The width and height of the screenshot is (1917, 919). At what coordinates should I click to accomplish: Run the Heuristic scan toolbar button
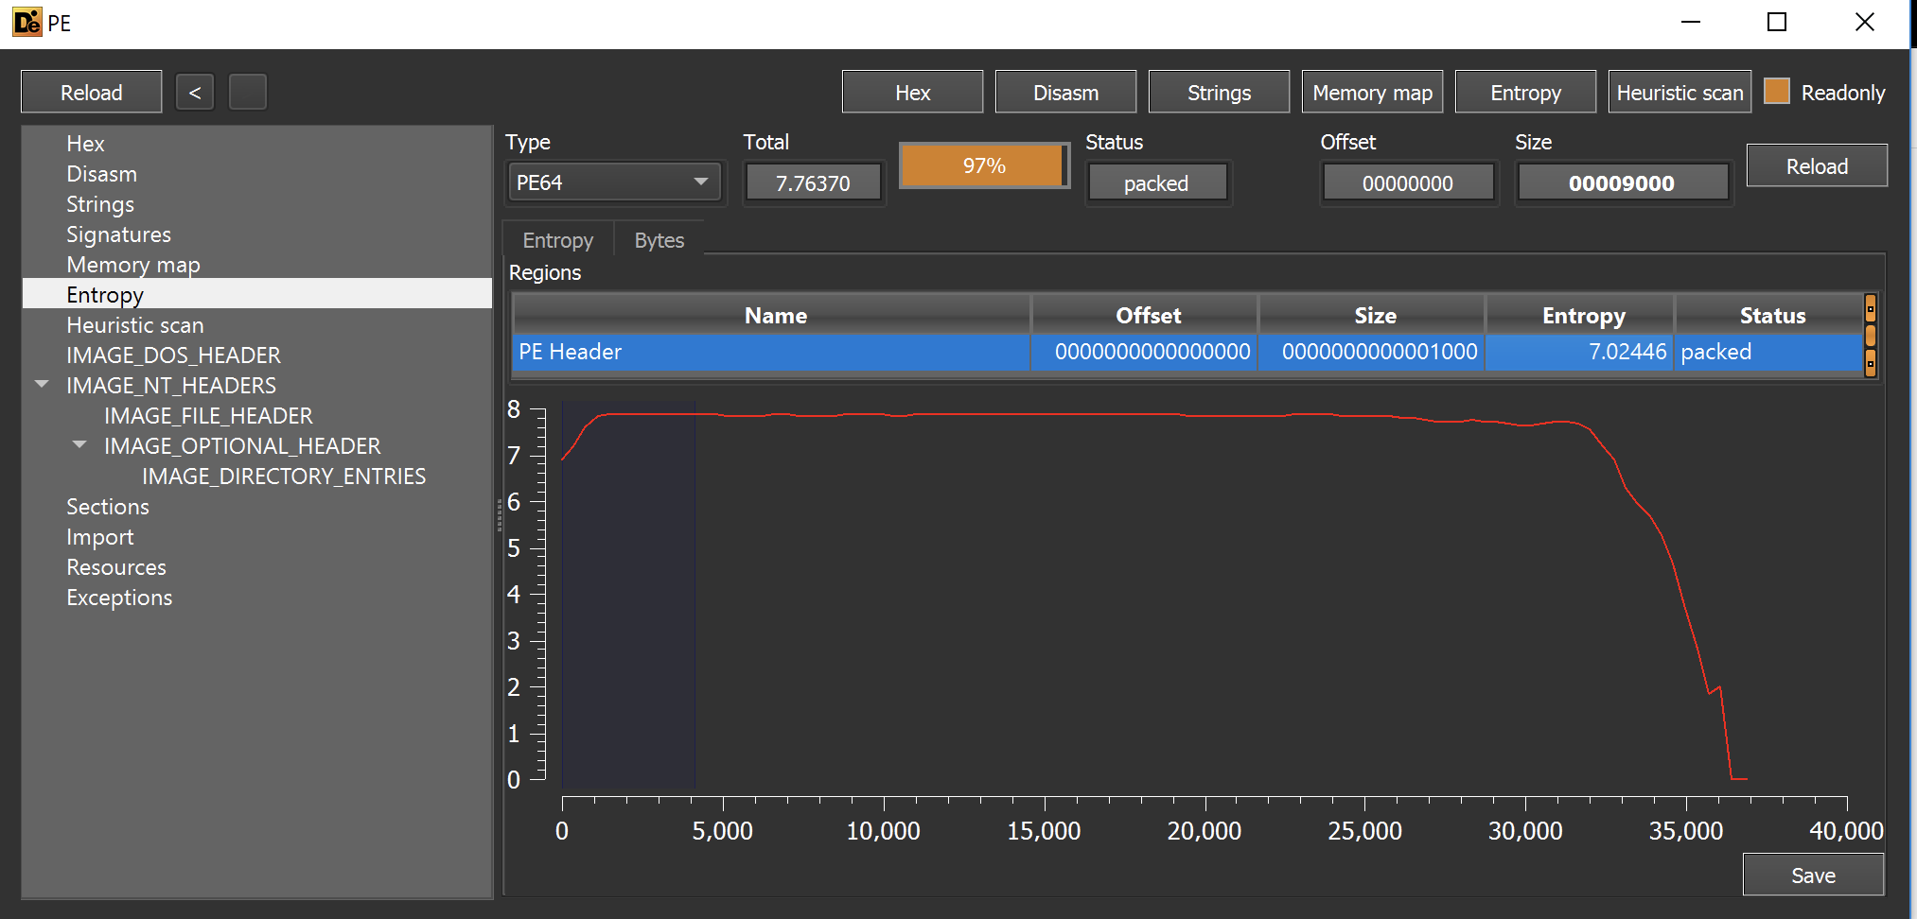point(1680,93)
